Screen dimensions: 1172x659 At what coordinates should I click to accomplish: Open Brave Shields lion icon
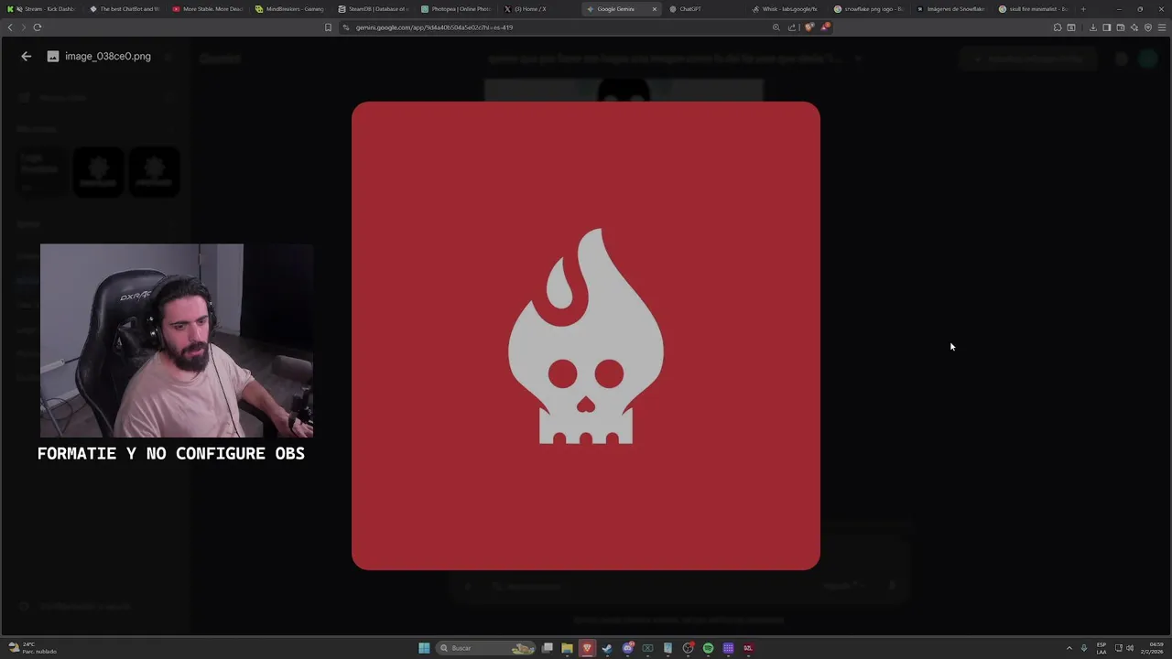tap(809, 27)
